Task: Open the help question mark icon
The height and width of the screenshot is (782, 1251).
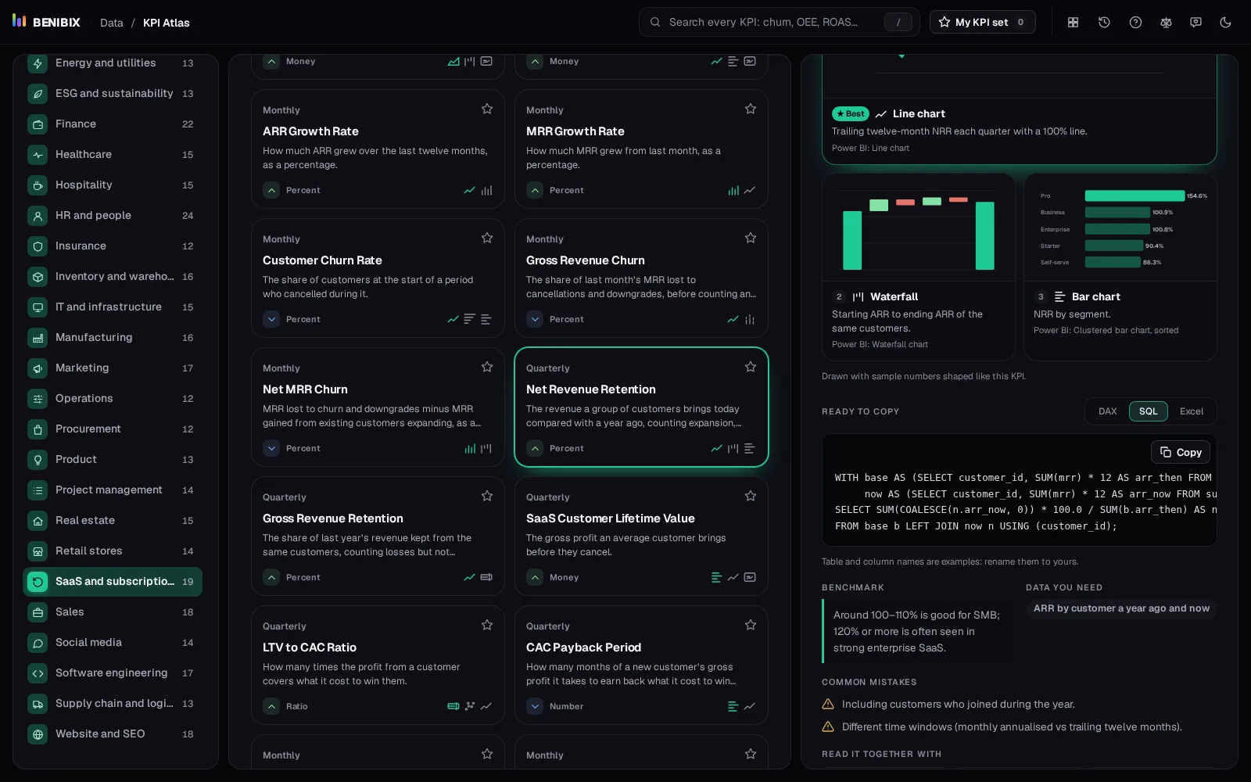Action: pos(1135,23)
